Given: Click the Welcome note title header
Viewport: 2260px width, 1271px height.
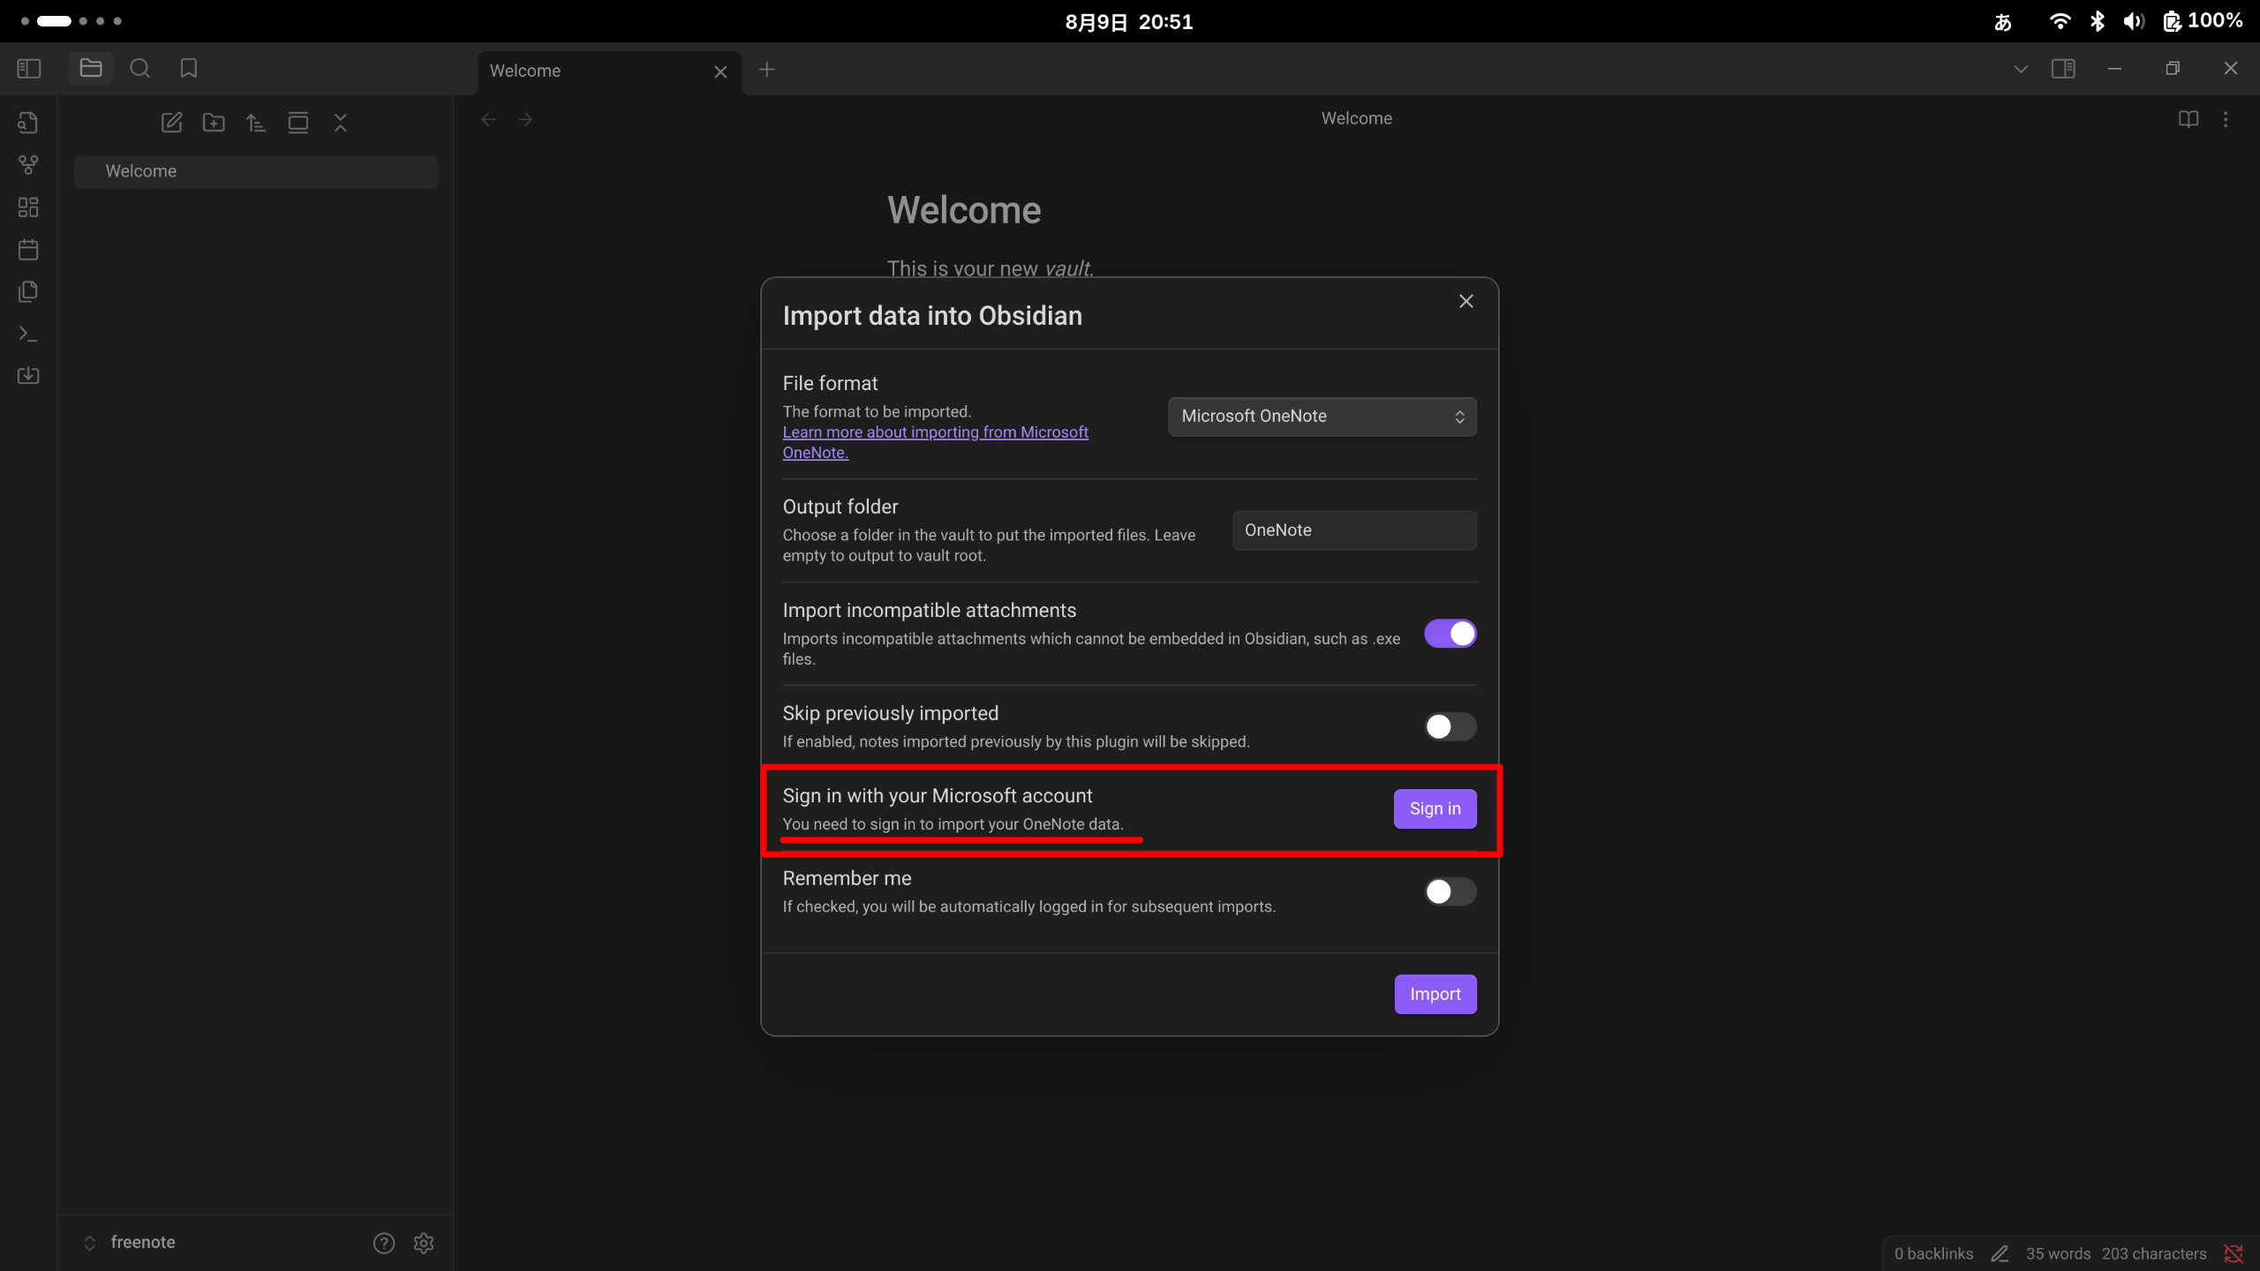Looking at the screenshot, I should pos(1356,118).
